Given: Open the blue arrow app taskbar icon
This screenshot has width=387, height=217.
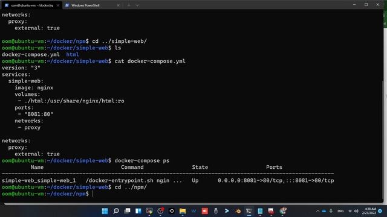Looking at the screenshot, I should tap(227, 211).
